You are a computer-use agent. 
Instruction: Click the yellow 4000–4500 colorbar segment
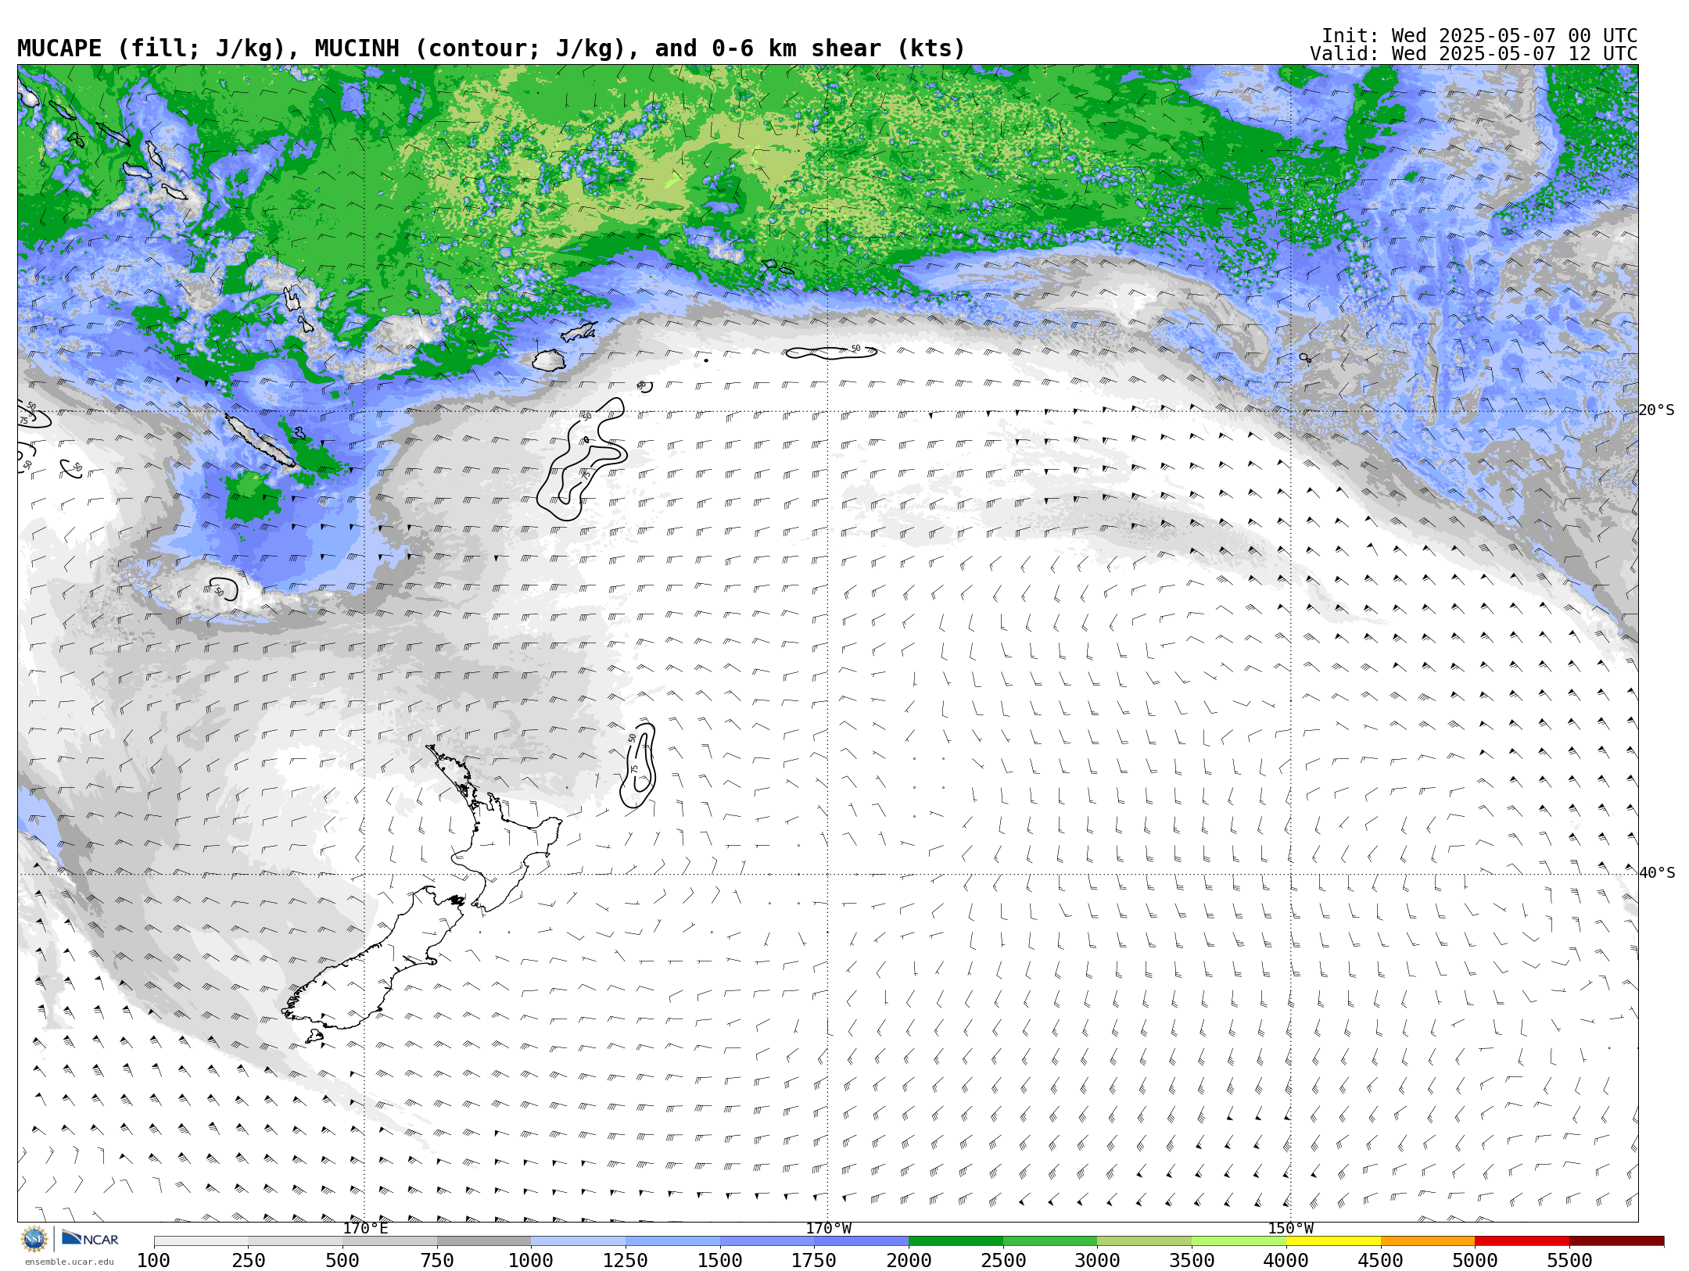coord(1333,1241)
